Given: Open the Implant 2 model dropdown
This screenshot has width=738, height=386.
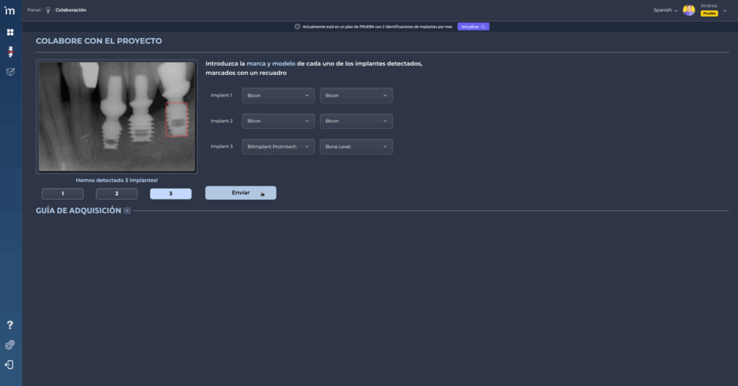Looking at the screenshot, I should (x=356, y=121).
